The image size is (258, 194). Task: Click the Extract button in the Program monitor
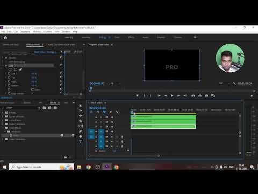coord(200,95)
